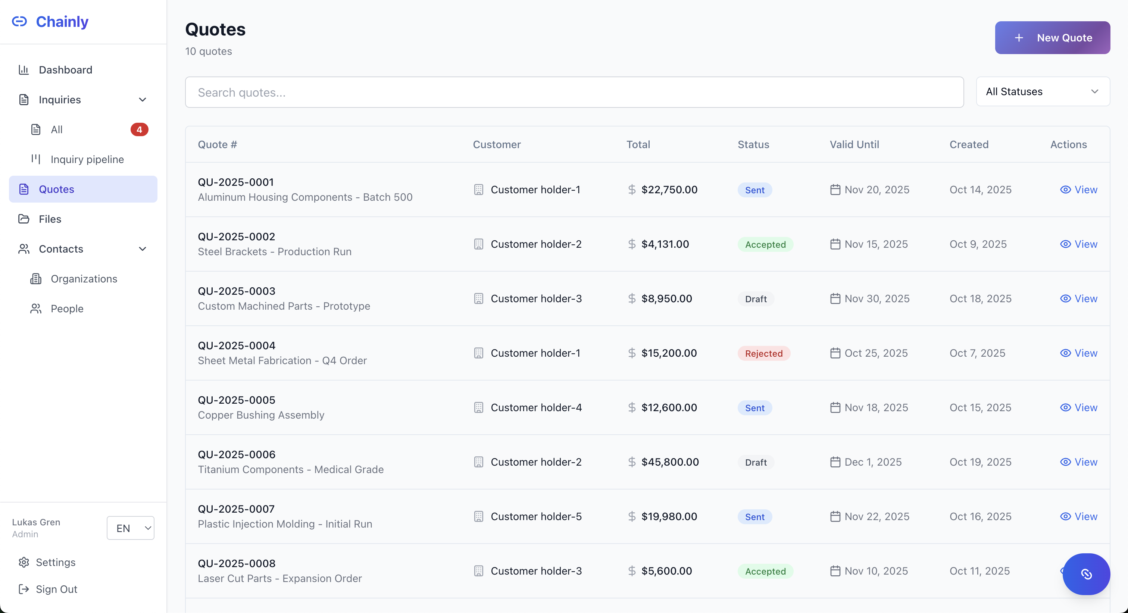Click View for QU-2025-0004
Viewport: 1128px width, 613px height.
1085,353
